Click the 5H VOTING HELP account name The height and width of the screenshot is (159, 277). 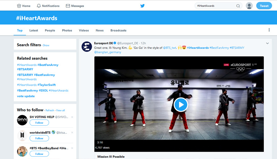42,117
